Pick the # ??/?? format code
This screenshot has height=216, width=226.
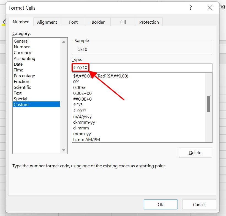(x=138, y=110)
